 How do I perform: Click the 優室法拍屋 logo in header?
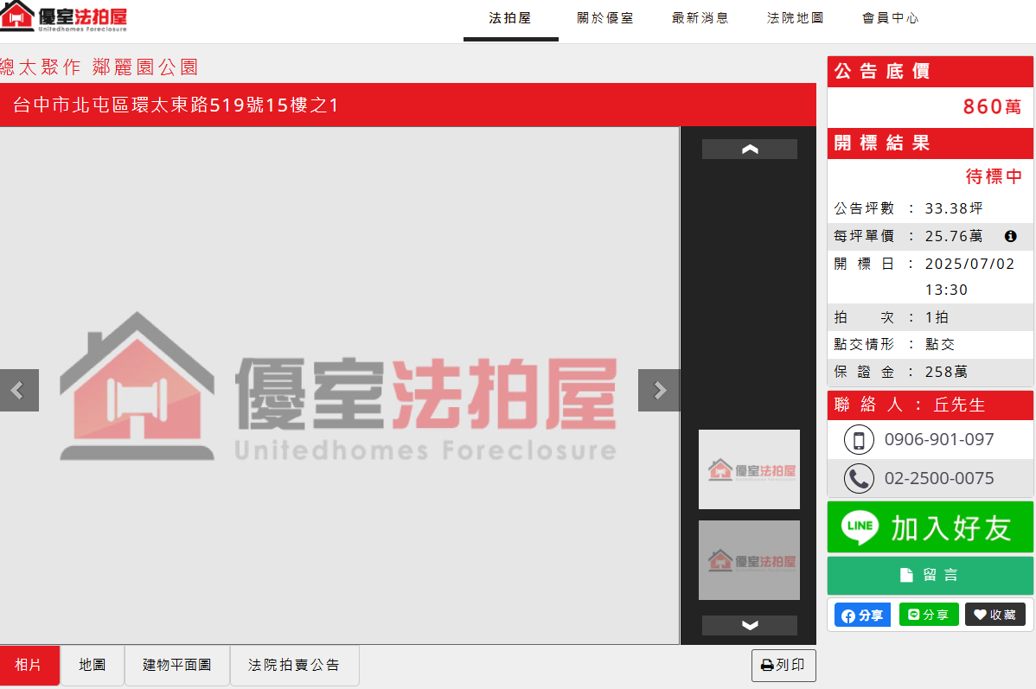coord(63,16)
